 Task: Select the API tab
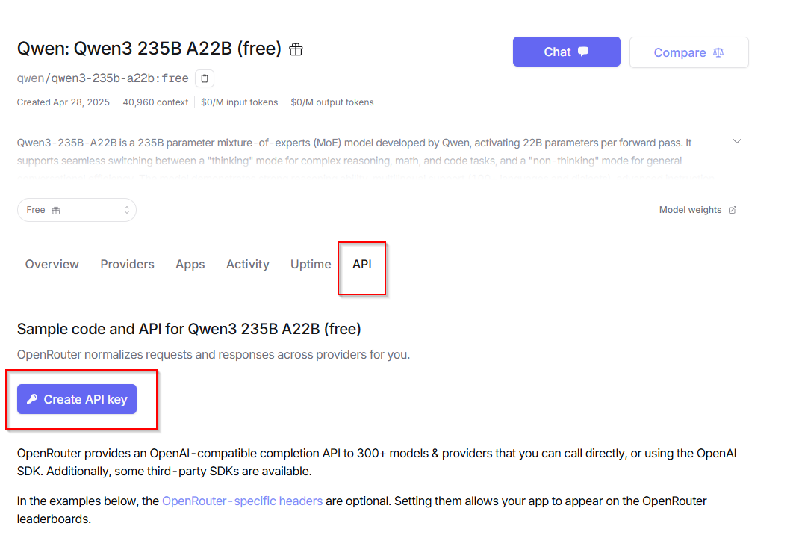point(361,264)
